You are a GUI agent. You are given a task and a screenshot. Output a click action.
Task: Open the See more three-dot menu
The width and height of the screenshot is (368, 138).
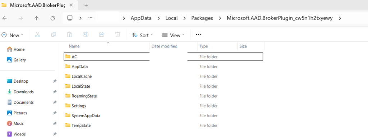(x=198, y=35)
